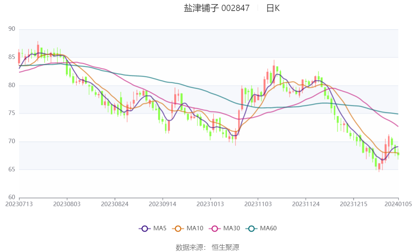
Task: Select the 20230914 date axis label
Action: click(162, 204)
